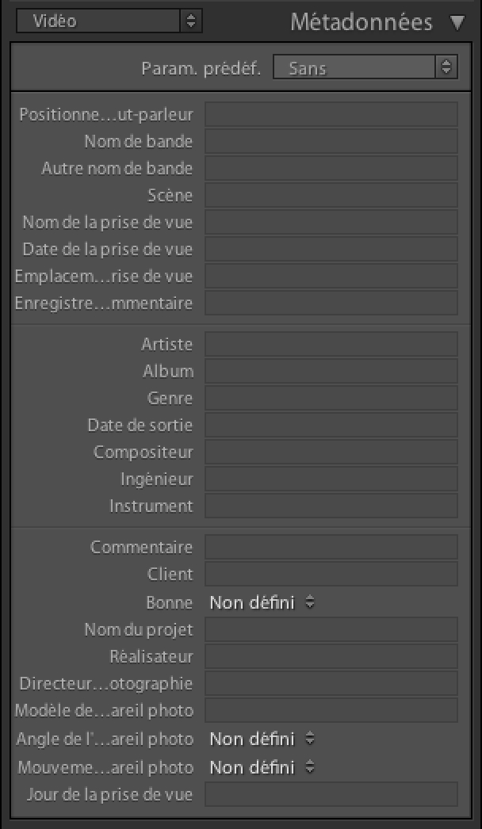Click the Instrument input field

coord(331,506)
